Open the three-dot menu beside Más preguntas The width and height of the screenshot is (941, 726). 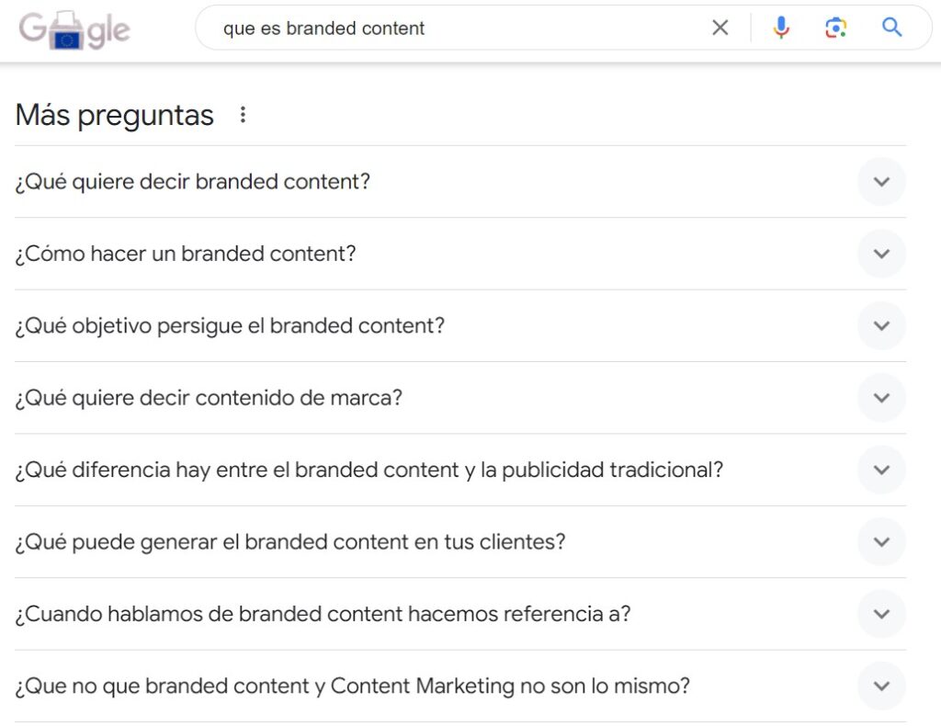(x=243, y=114)
